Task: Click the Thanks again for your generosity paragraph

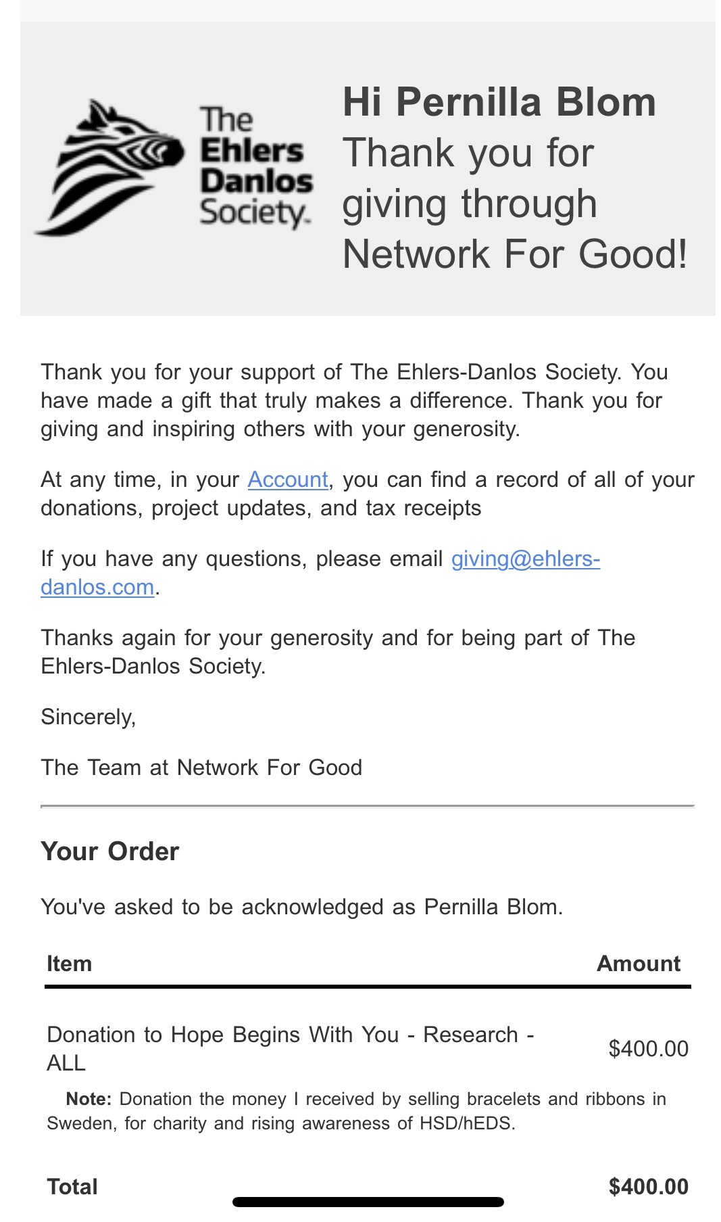Action: [338, 652]
